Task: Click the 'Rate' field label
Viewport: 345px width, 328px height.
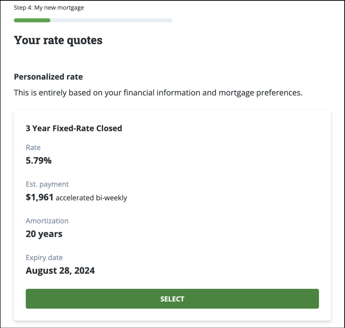Action: click(x=33, y=147)
